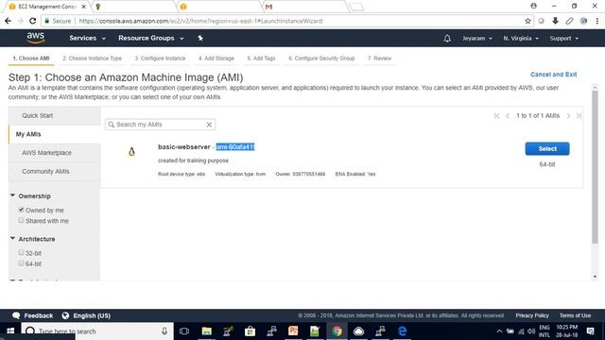Open the Services dropdown menu
605x340 pixels.
pos(87,38)
